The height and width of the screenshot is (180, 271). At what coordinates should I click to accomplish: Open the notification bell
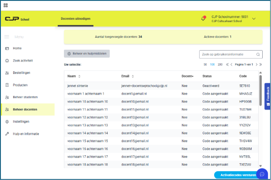(x=204, y=18)
